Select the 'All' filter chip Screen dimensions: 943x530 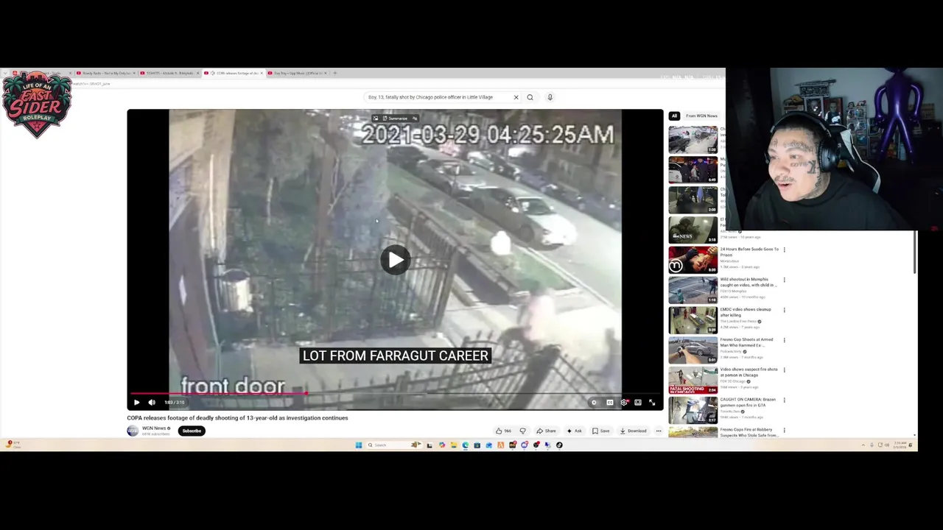point(674,116)
